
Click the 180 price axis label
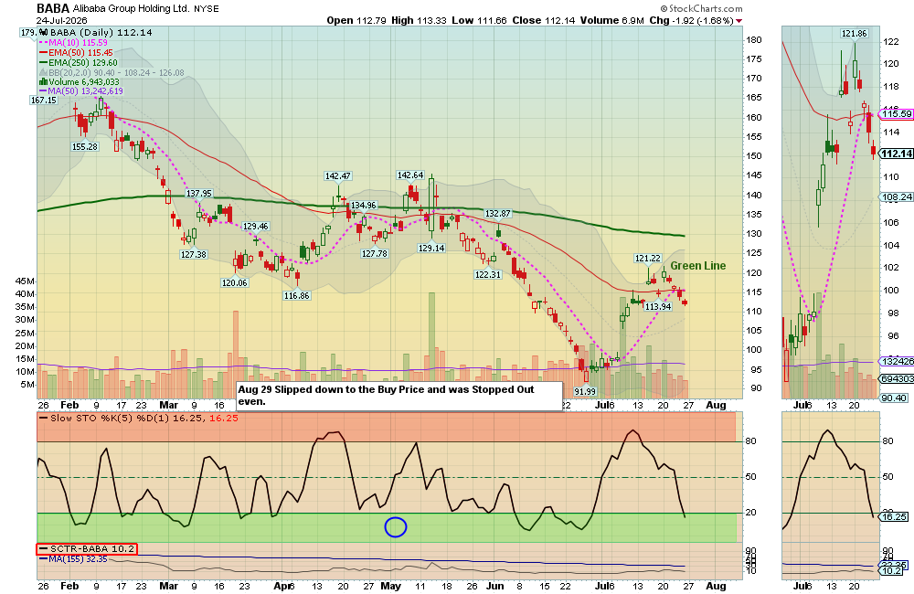coord(754,39)
